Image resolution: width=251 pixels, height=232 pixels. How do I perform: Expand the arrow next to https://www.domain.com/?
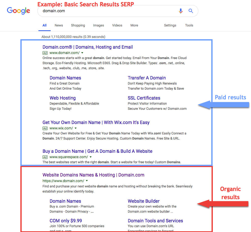[87, 181]
